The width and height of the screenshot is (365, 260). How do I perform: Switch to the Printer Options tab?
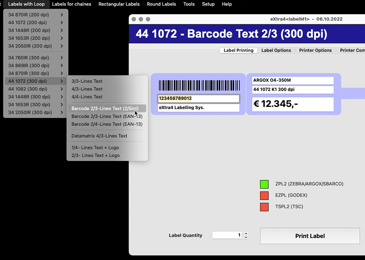tap(315, 50)
